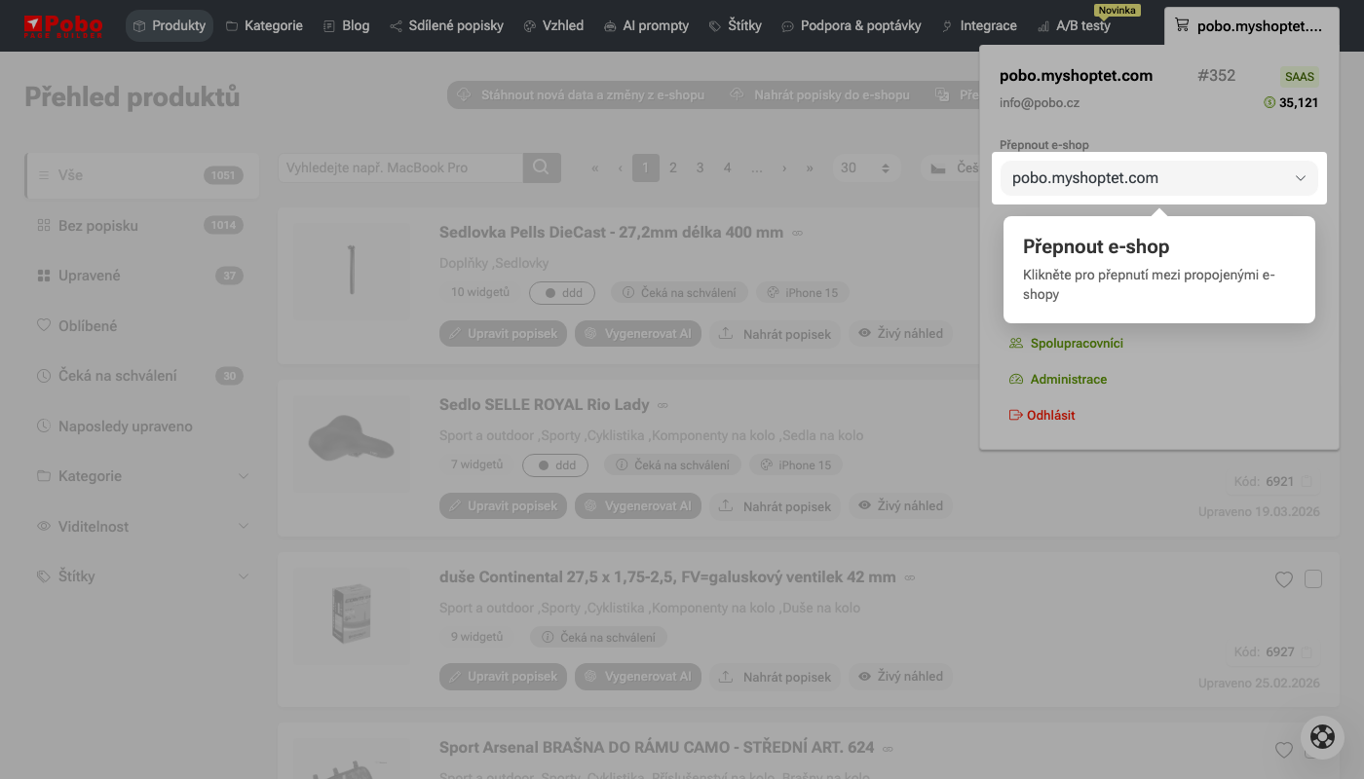The width and height of the screenshot is (1364, 779).
Task: Select checkbox for duše Continental product
Action: pyautogui.click(x=1313, y=579)
